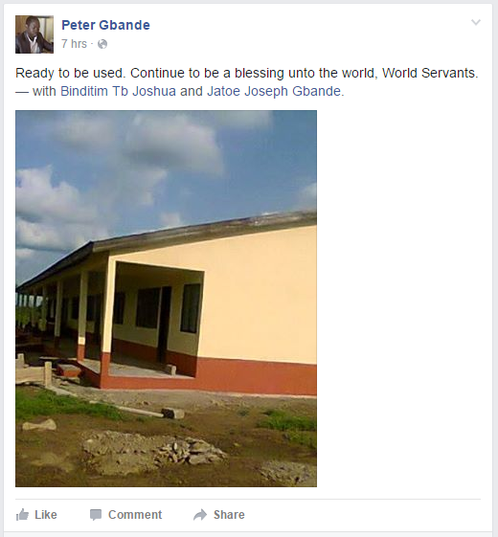This screenshot has height=537, width=498.
Task: Click 'World Servants' in the caption
Action: click(430, 73)
